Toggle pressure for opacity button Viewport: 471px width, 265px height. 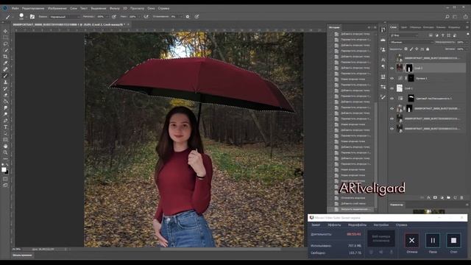(114, 16)
